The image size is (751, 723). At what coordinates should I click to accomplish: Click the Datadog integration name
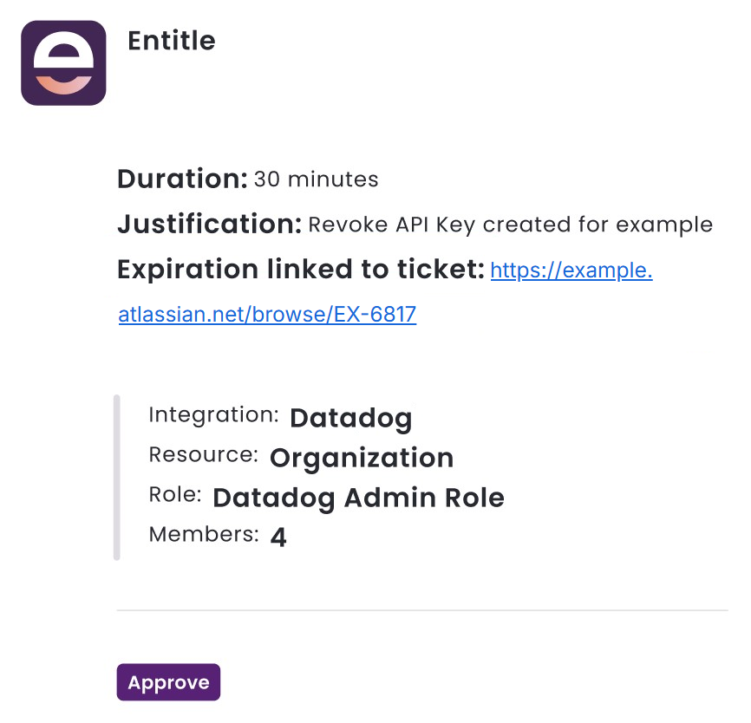point(350,419)
